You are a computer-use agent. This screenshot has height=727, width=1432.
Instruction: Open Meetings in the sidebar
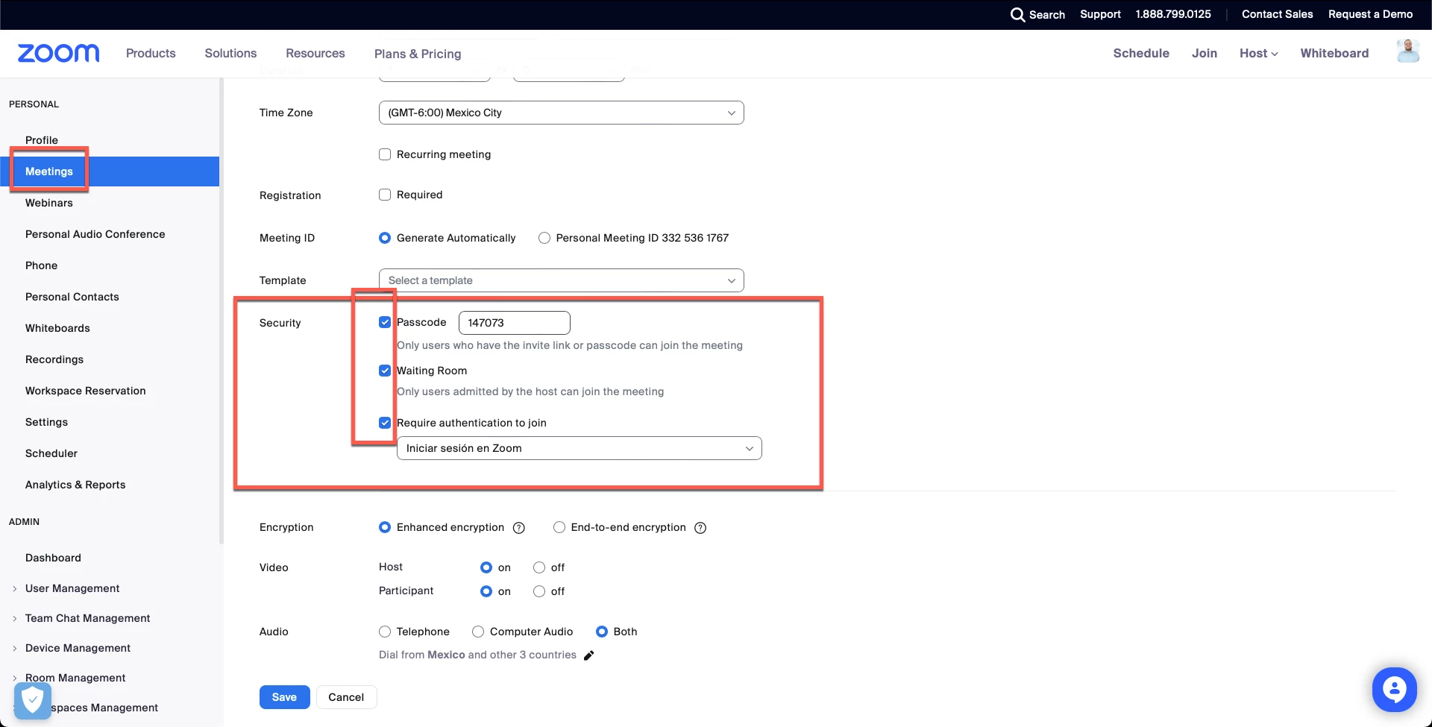[49, 171]
